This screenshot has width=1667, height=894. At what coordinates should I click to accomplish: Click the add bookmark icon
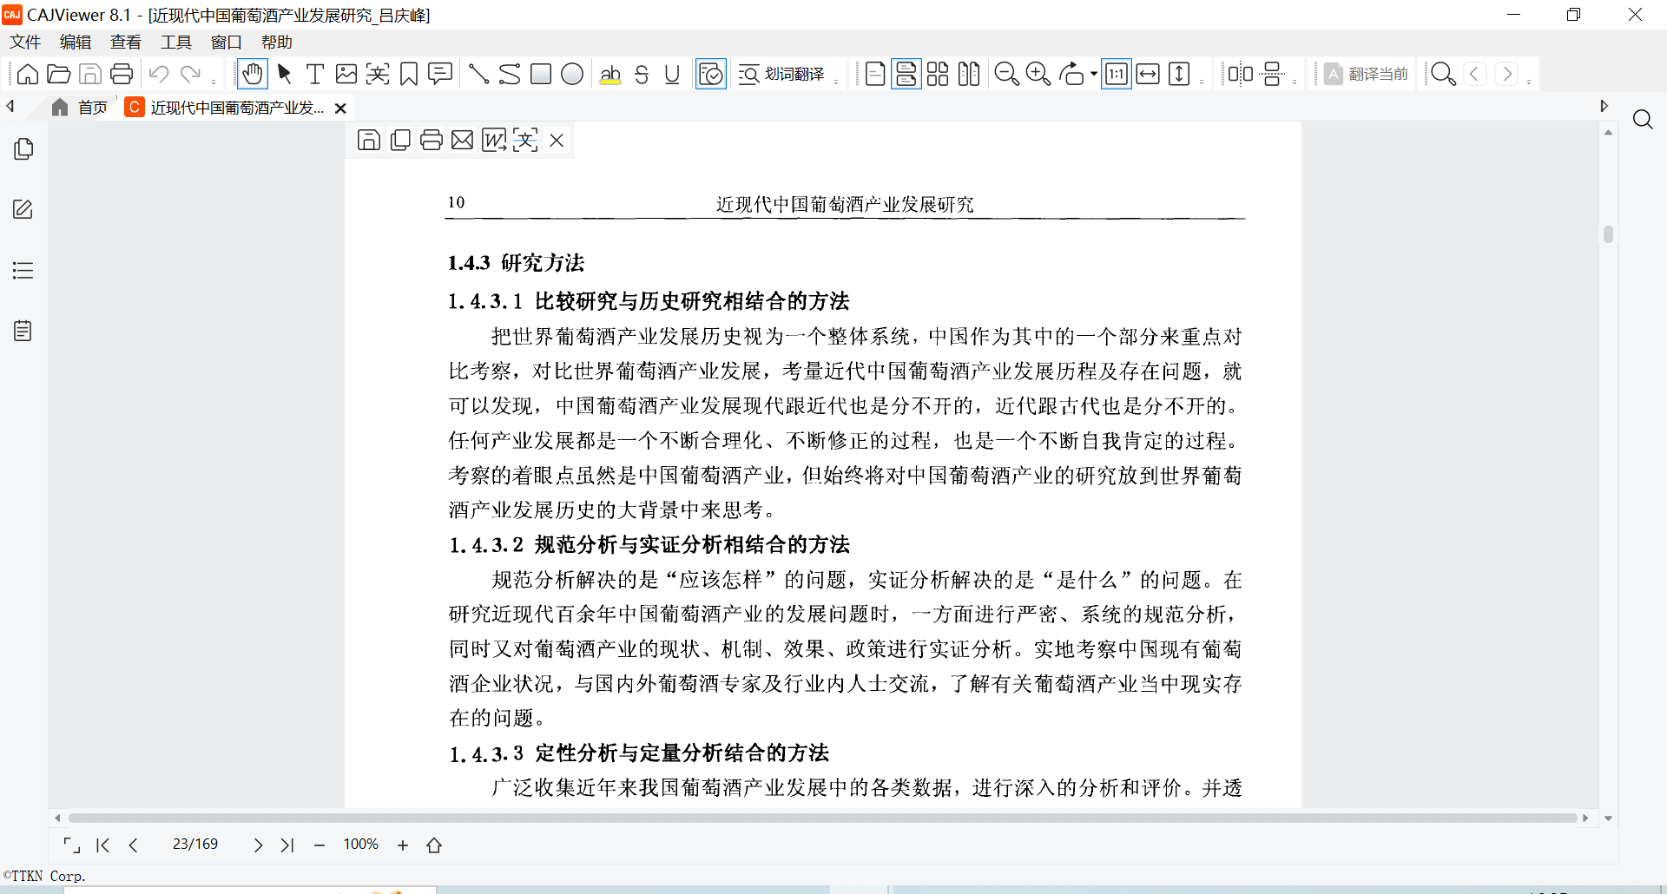pos(409,75)
